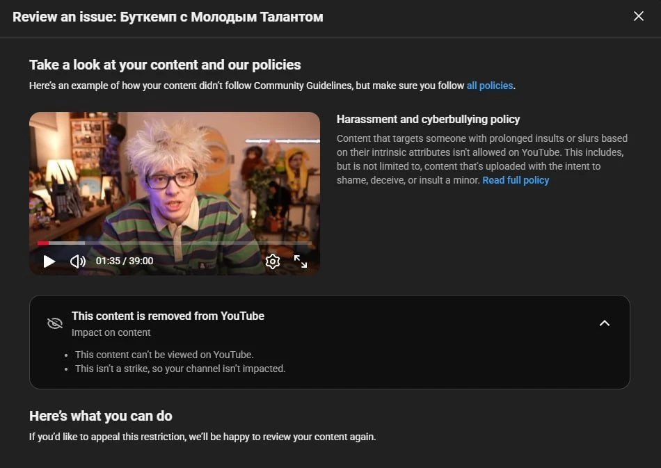Collapse the removed content impact panel
This screenshot has width=661, height=468.
605,323
